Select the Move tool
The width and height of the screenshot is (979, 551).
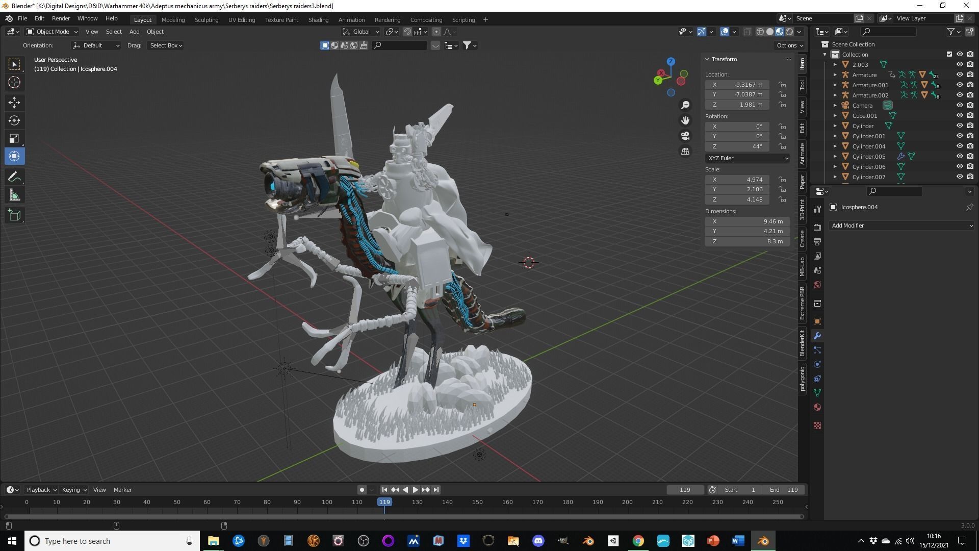[x=14, y=103]
